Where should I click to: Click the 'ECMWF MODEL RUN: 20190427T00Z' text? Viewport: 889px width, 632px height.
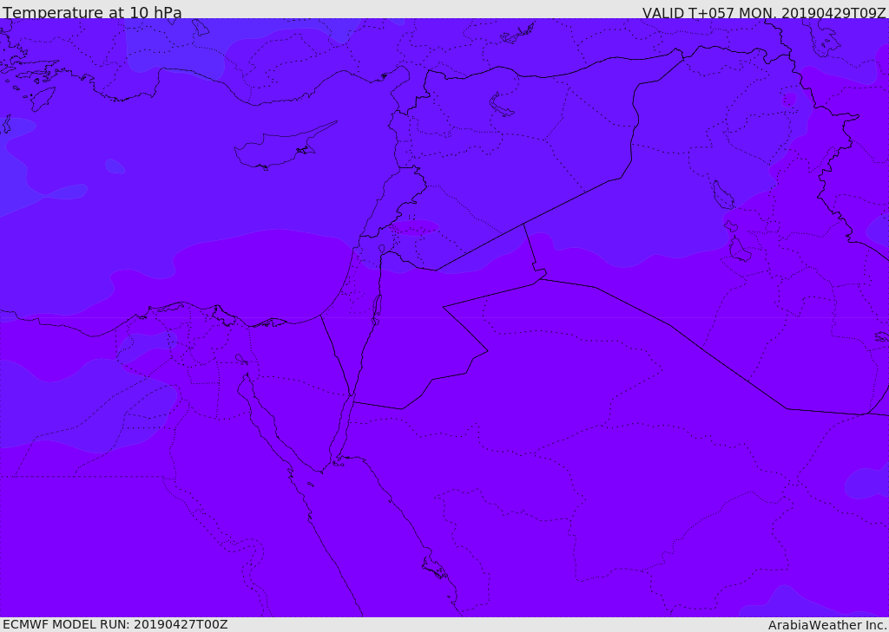point(115,624)
